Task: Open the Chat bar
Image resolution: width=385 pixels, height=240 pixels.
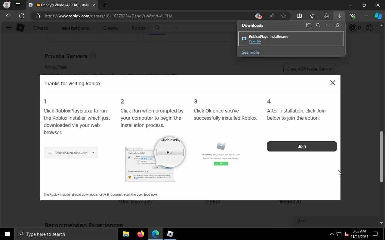Action: coord(335,221)
